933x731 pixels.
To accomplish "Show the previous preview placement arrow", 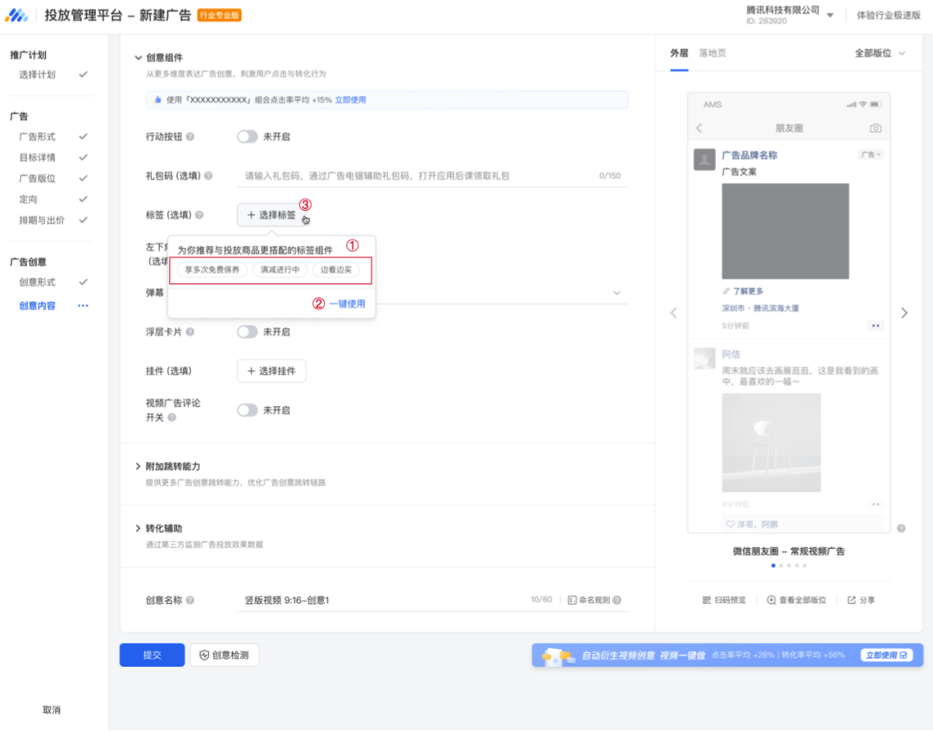I will pyautogui.click(x=674, y=313).
